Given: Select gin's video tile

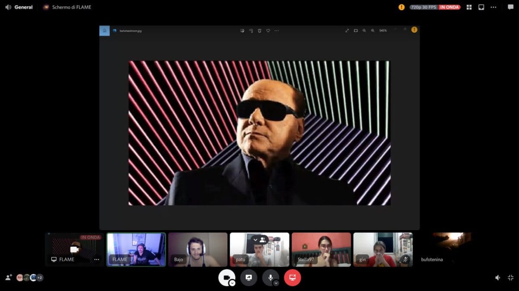Looking at the screenshot, I should point(383,250).
